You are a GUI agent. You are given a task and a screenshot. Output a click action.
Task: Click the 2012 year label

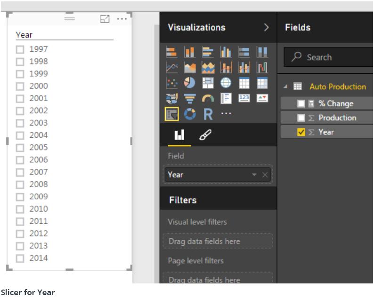[39, 233]
